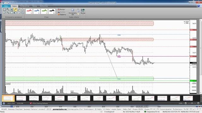Switch to the Сервис ribbon tab
This screenshot has height=113, width=202.
(15, 6)
